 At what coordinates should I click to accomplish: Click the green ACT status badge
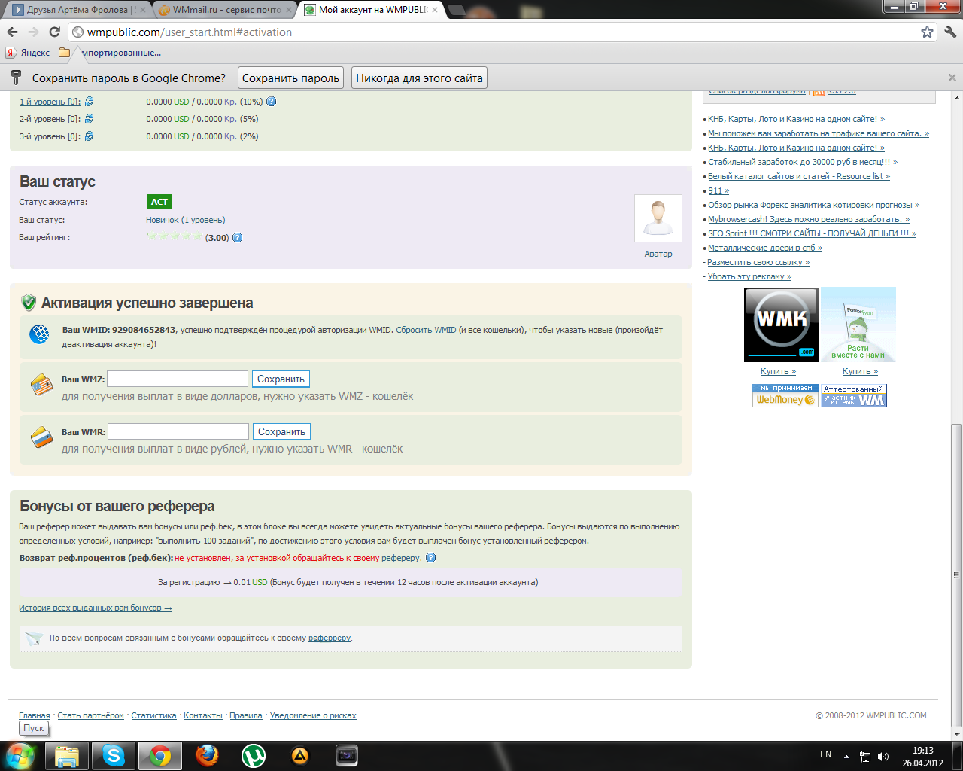click(x=159, y=202)
